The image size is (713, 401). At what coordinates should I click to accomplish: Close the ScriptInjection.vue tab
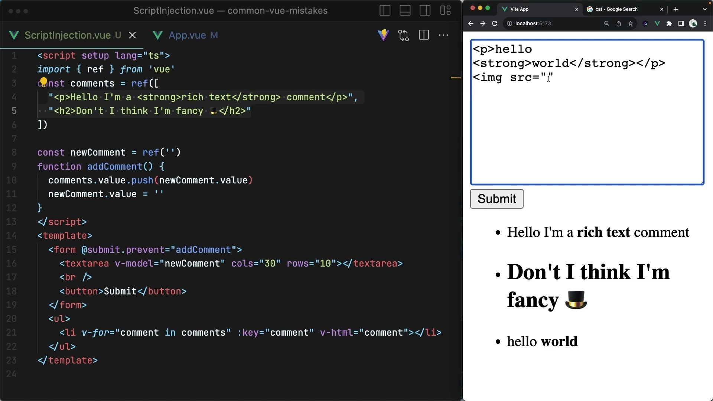click(132, 35)
